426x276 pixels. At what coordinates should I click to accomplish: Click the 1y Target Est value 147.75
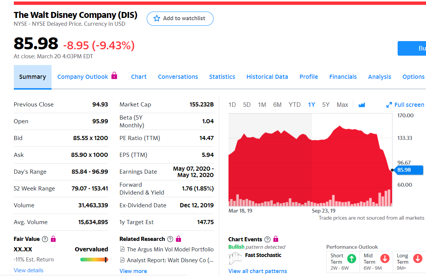[205, 222]
